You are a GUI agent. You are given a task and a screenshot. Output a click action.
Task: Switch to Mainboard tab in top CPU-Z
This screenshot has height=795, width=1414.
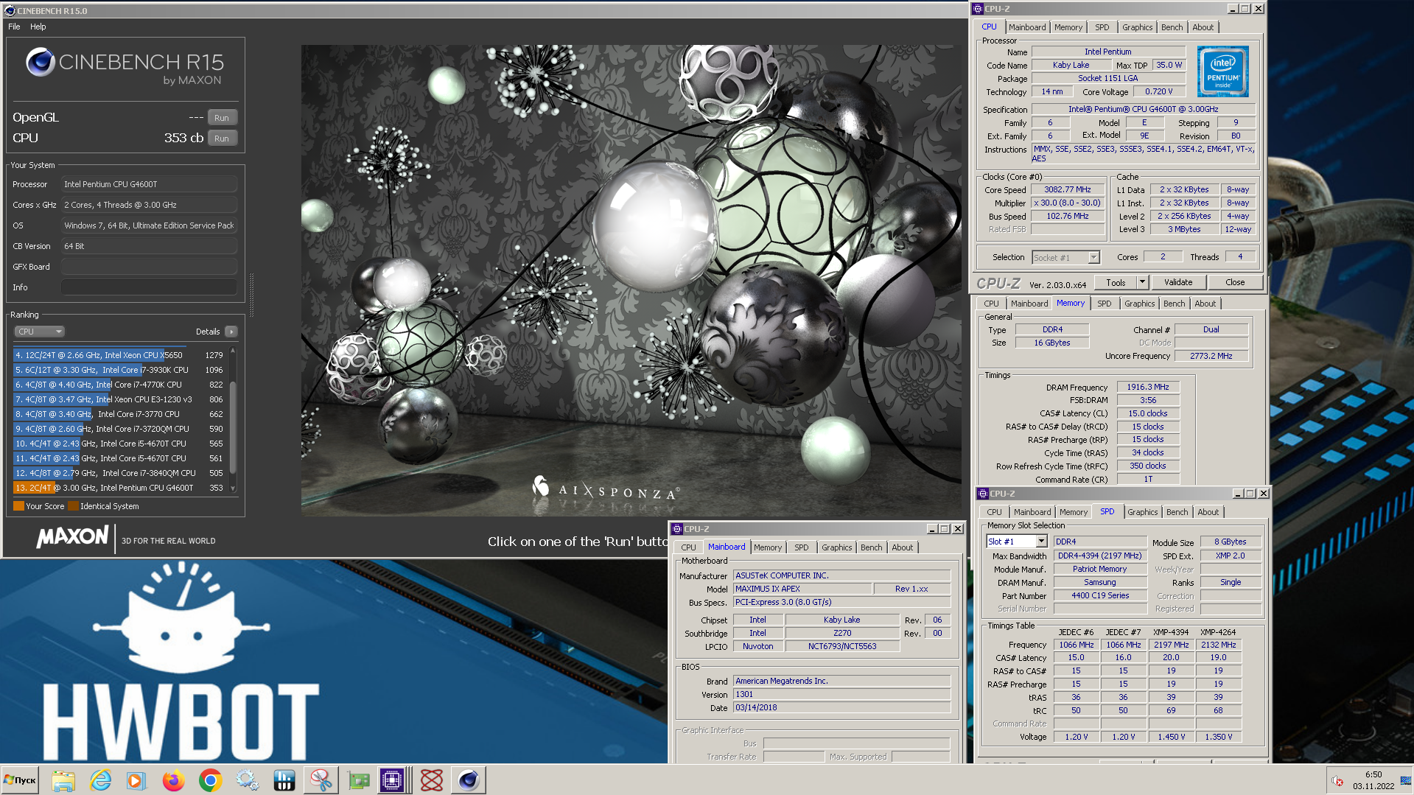[1027, 27]
